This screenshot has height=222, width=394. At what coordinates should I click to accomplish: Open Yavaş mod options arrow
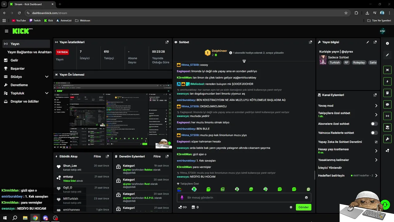click(376, 106)
